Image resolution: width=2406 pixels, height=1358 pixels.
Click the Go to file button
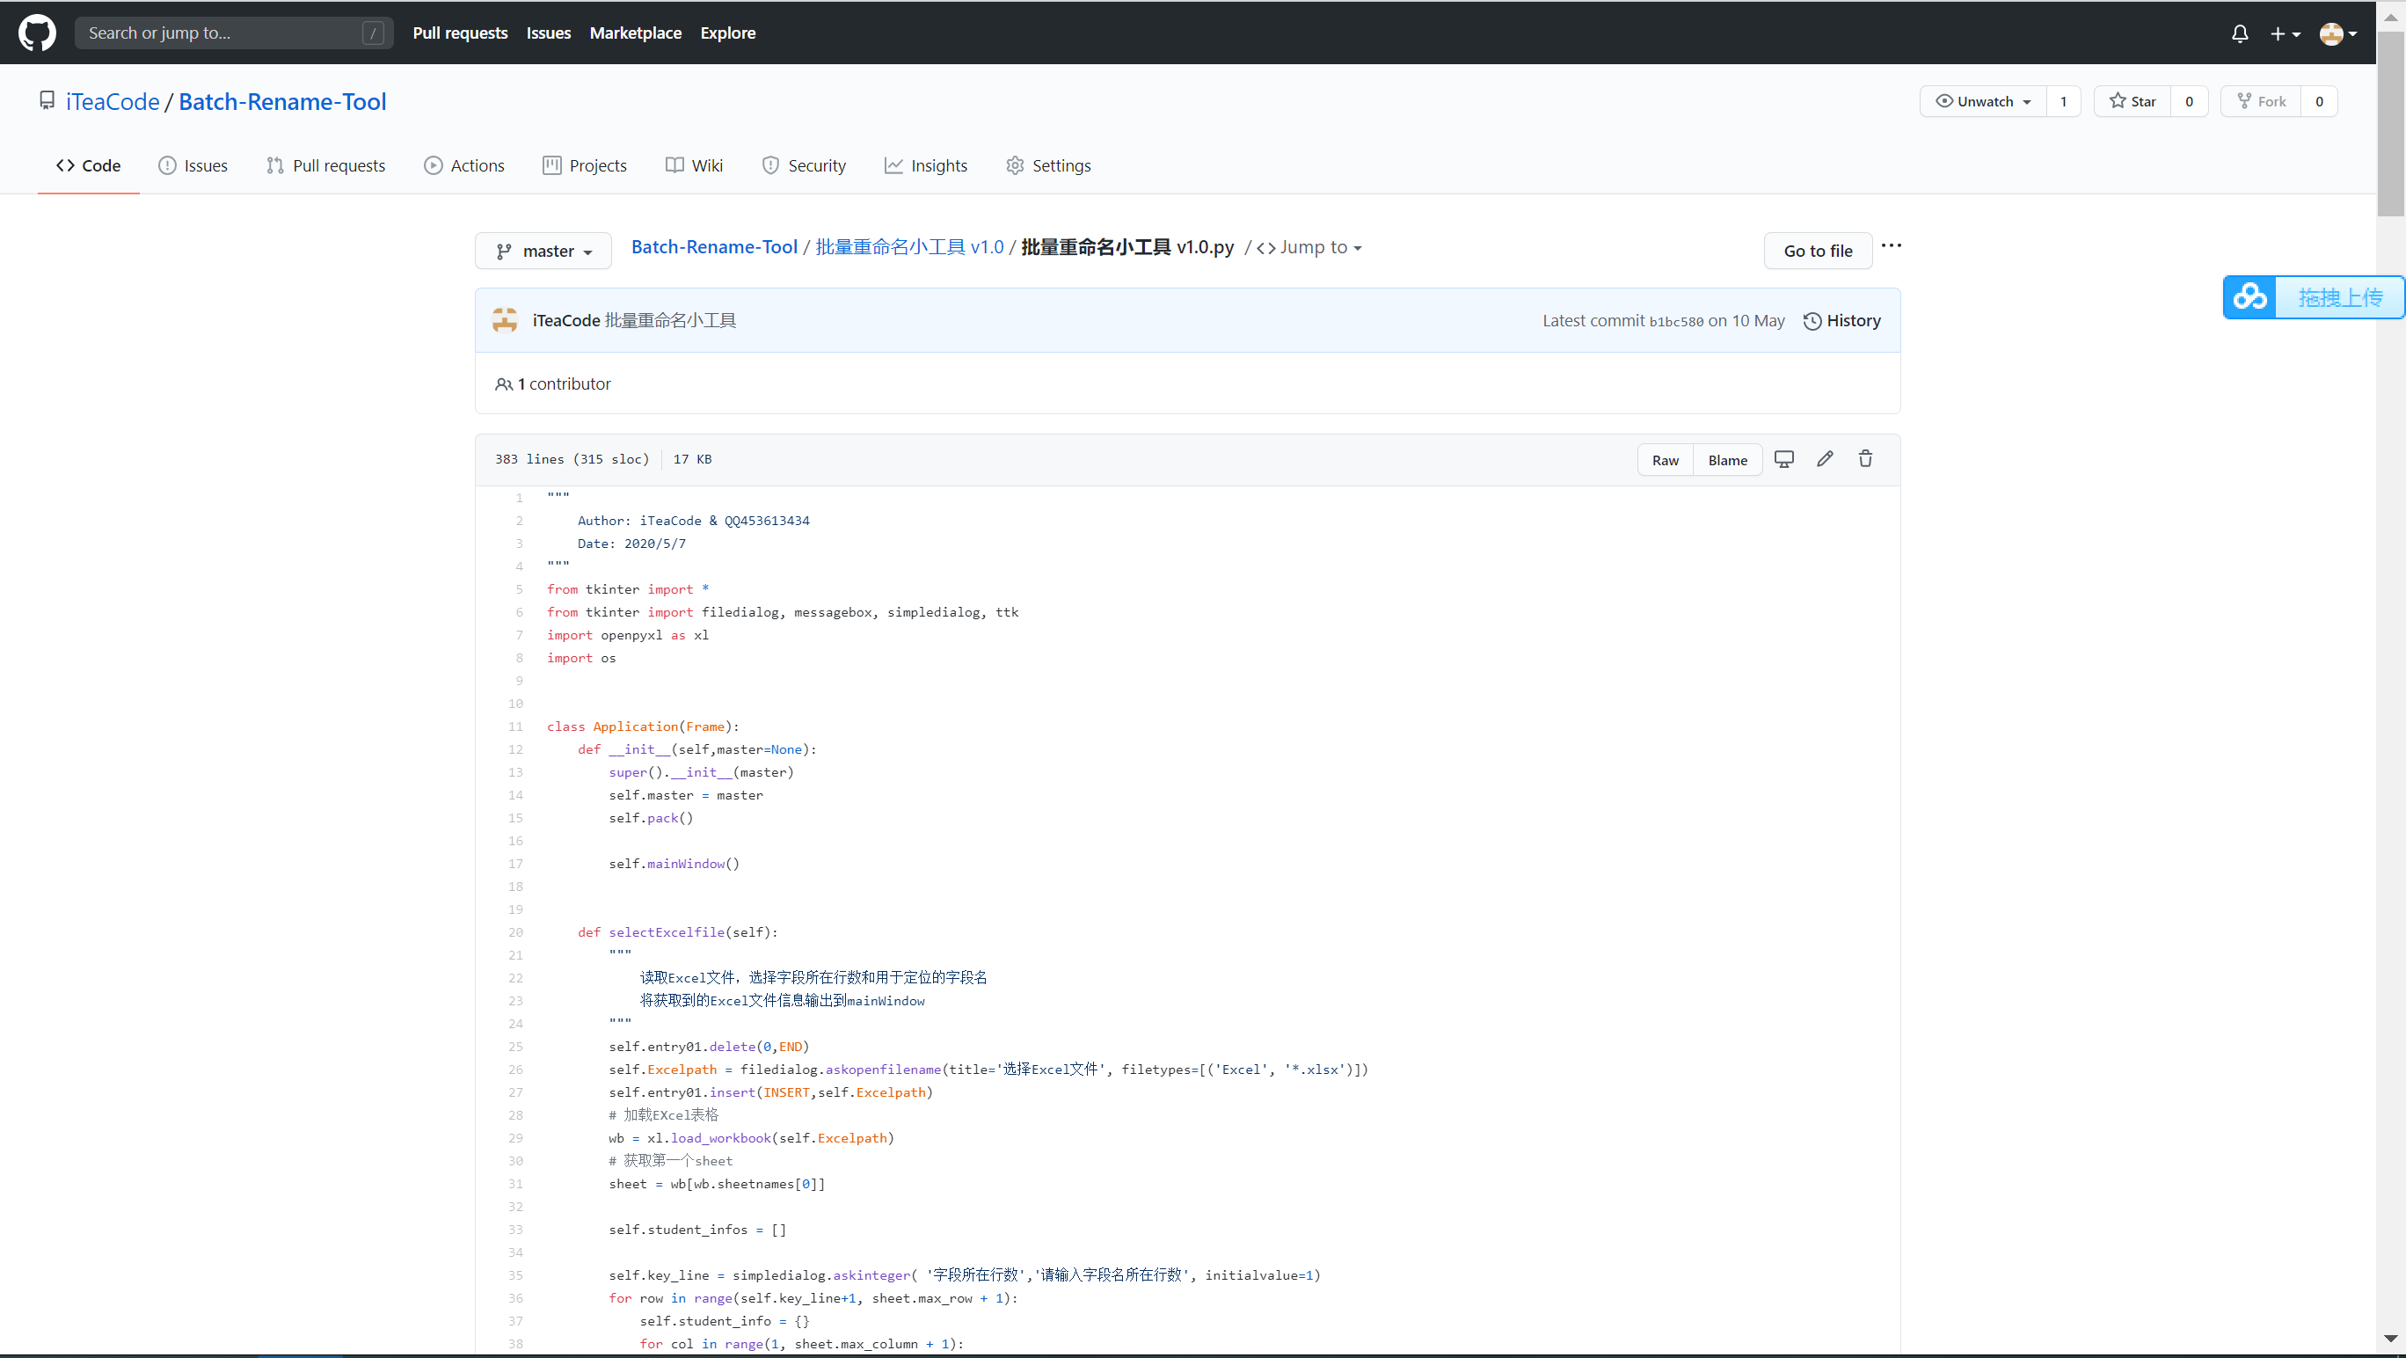coord(1818,251)
